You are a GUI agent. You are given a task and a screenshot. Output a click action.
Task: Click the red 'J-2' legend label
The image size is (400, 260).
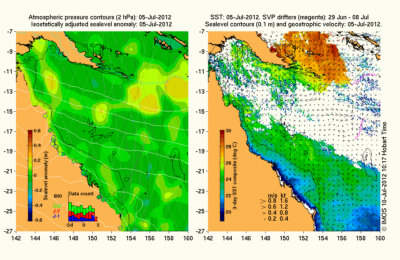coord(57,211)
